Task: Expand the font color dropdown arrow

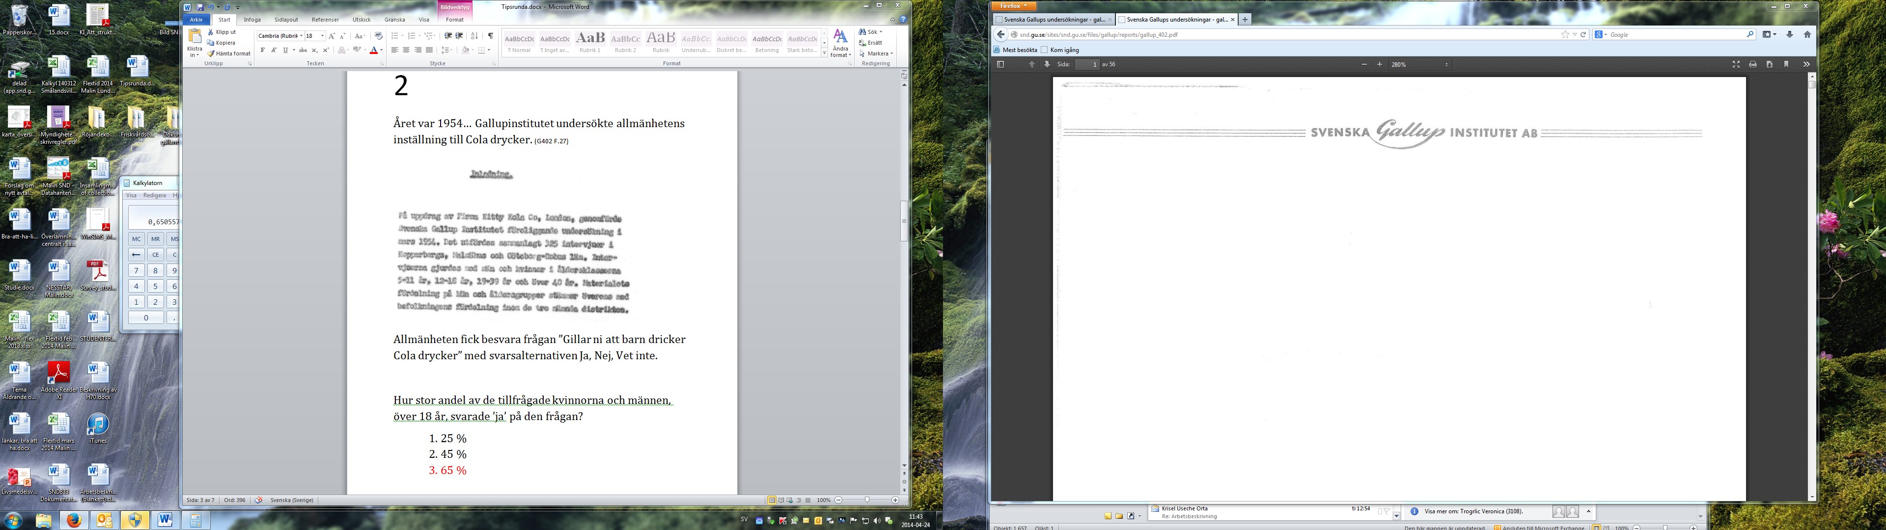Action: click(382, 51)
